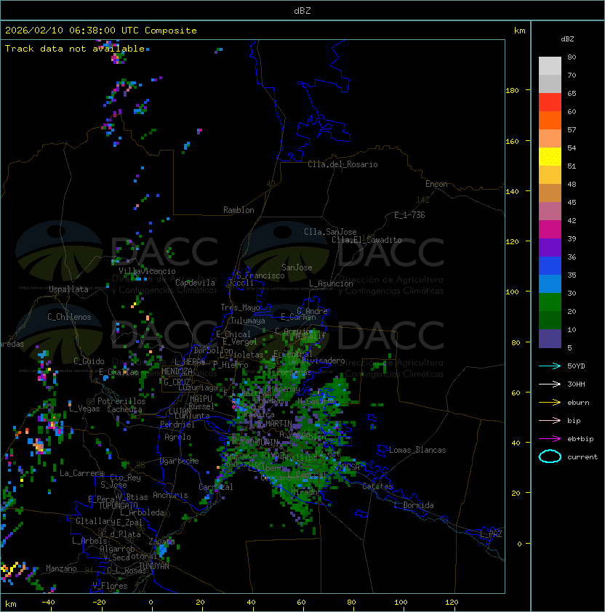Image resolution: width=605 pixels, height=612 pixels.
Task: Click the Capdevila place label
Action: click(195, 283)
